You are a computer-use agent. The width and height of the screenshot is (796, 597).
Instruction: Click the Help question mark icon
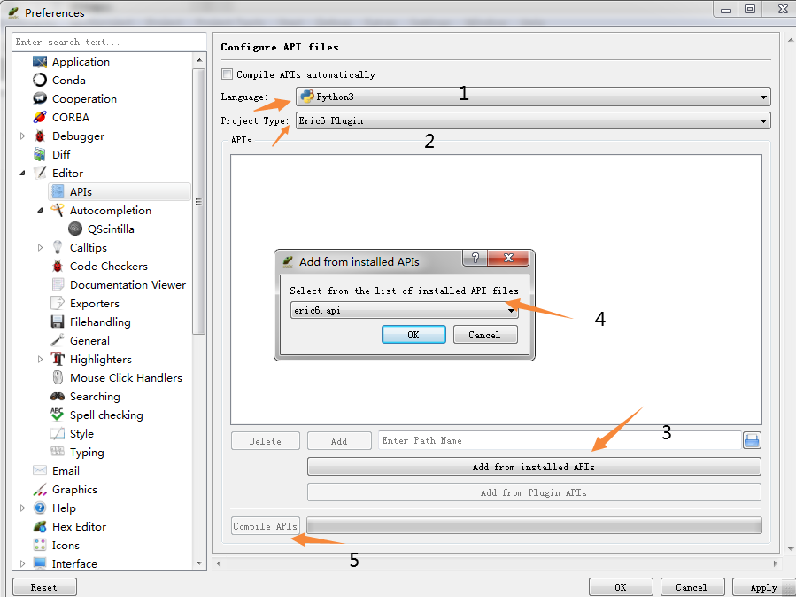(x=40, y=508)
